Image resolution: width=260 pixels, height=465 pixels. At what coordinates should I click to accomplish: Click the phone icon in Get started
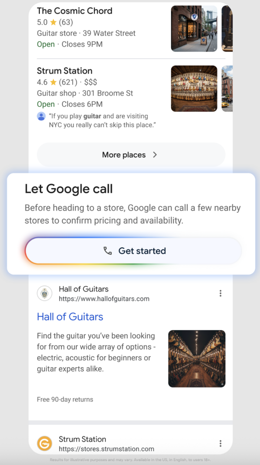(x=107, y=250)
